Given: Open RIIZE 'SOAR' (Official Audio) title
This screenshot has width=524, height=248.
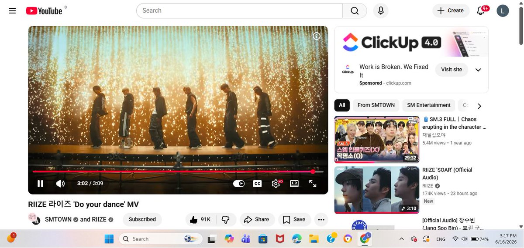Looking at the screenshot, I should point(448,174).
